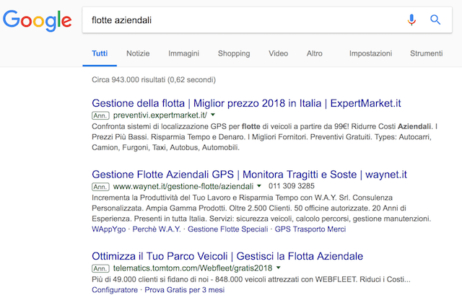This screenshot has height=303, width=462.
Task: Open the 'Perchè W.A.Y.' sitelink
Action: tap(157, 229)
